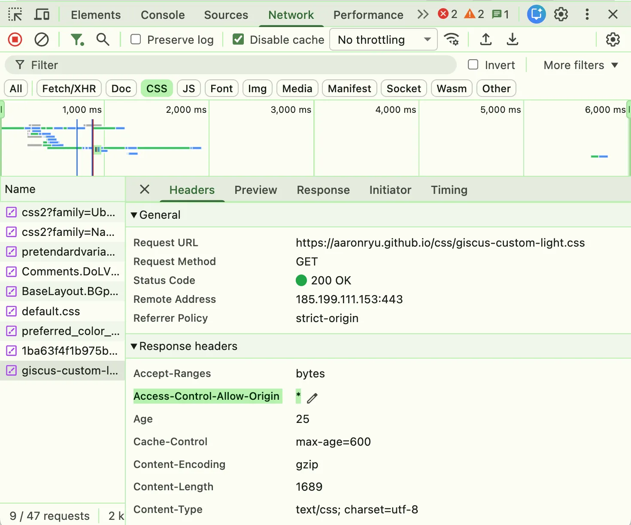Select the pretendardvaria... request

63,252
